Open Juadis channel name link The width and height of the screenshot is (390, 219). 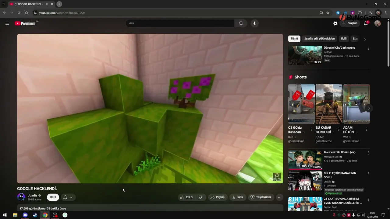pyautogui.click(x=33, y=195)
